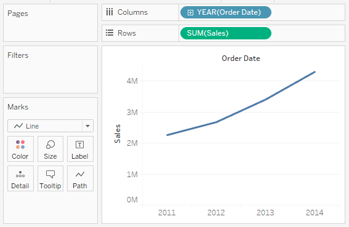Expand the YEAR(Order Date) pill plus icon

point(190,12)
